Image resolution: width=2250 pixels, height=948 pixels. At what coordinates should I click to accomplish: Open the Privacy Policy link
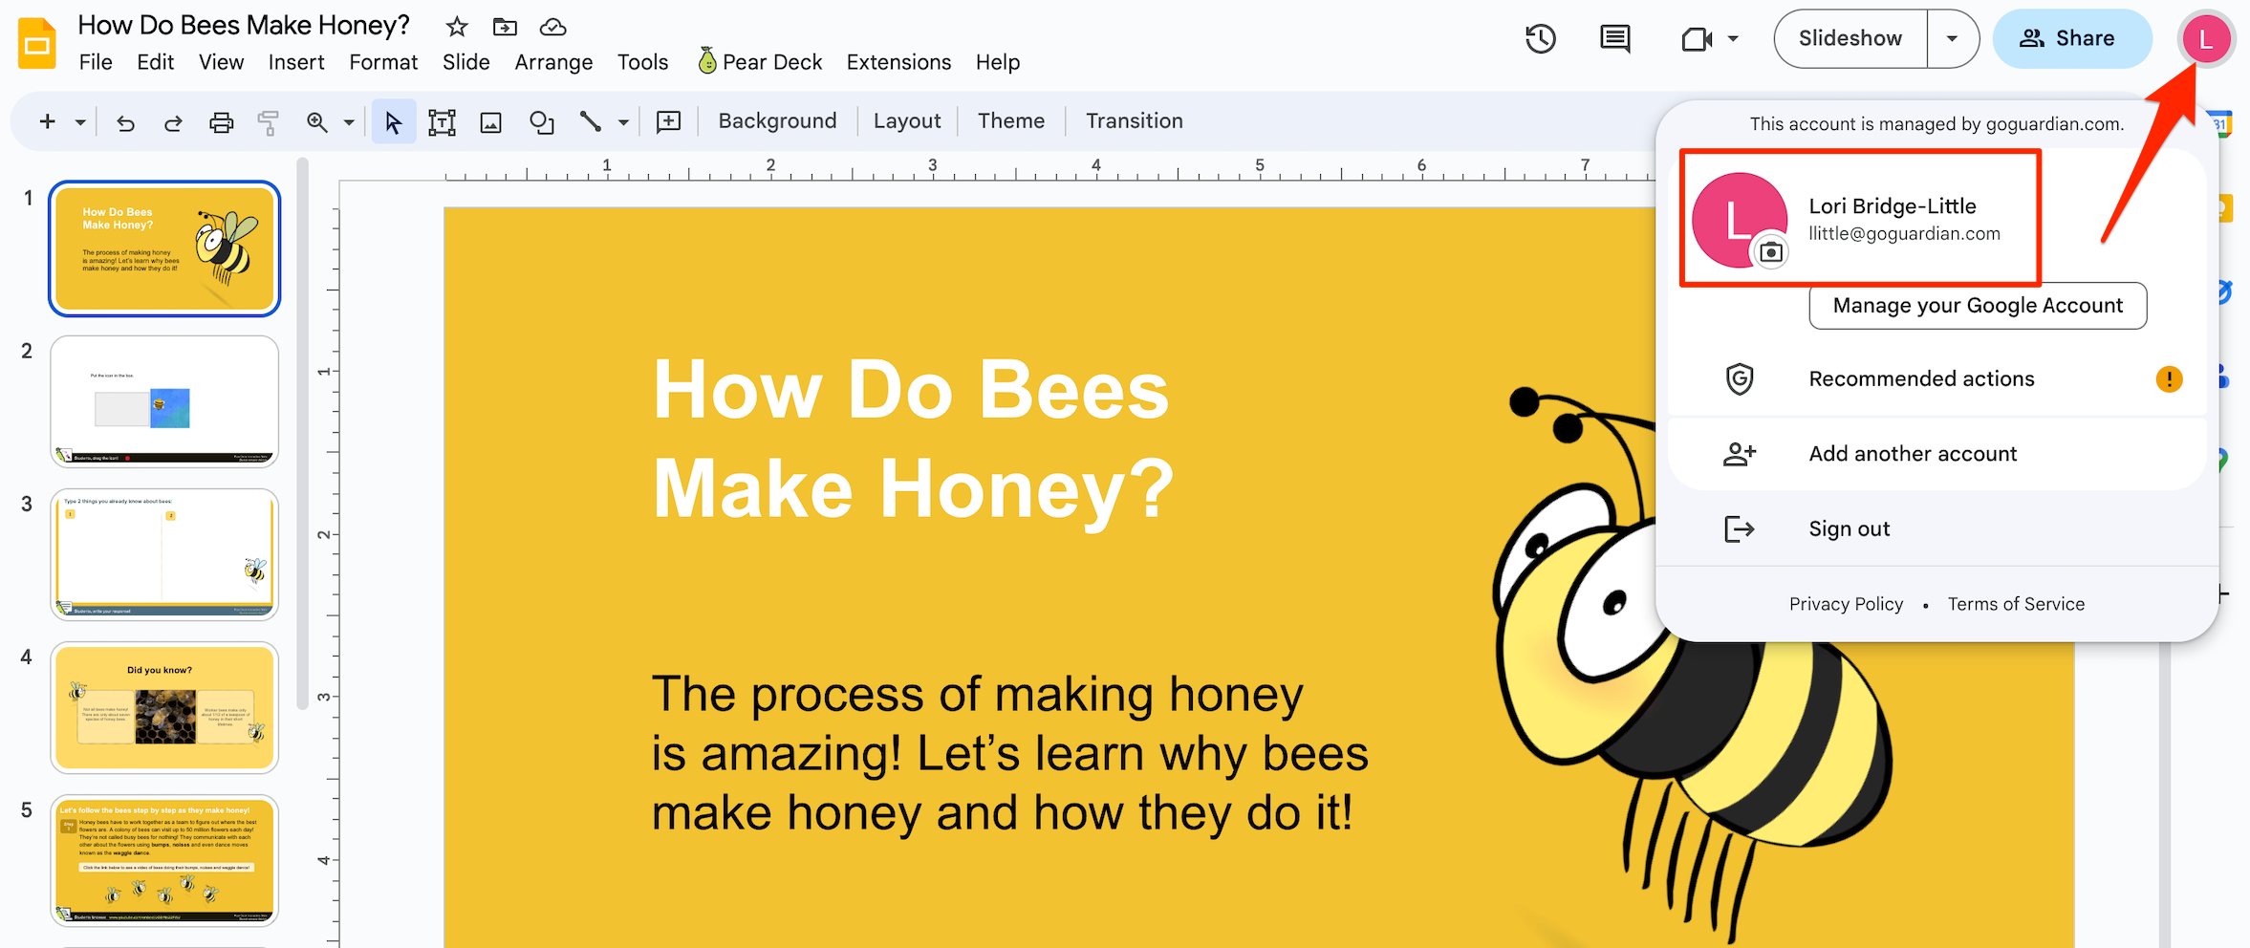[x=1846, y=604]
